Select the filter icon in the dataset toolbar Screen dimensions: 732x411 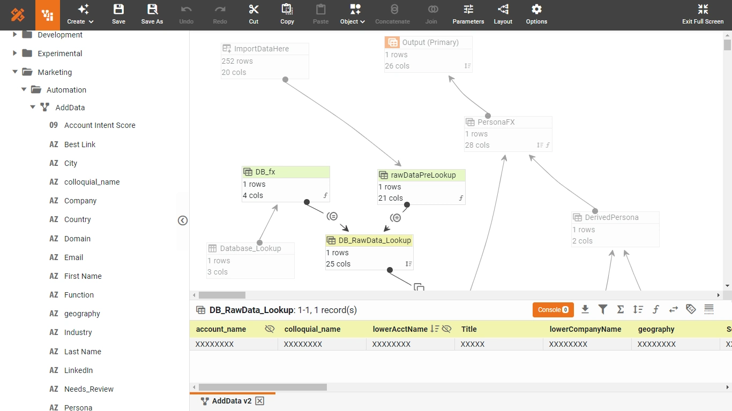602,309
